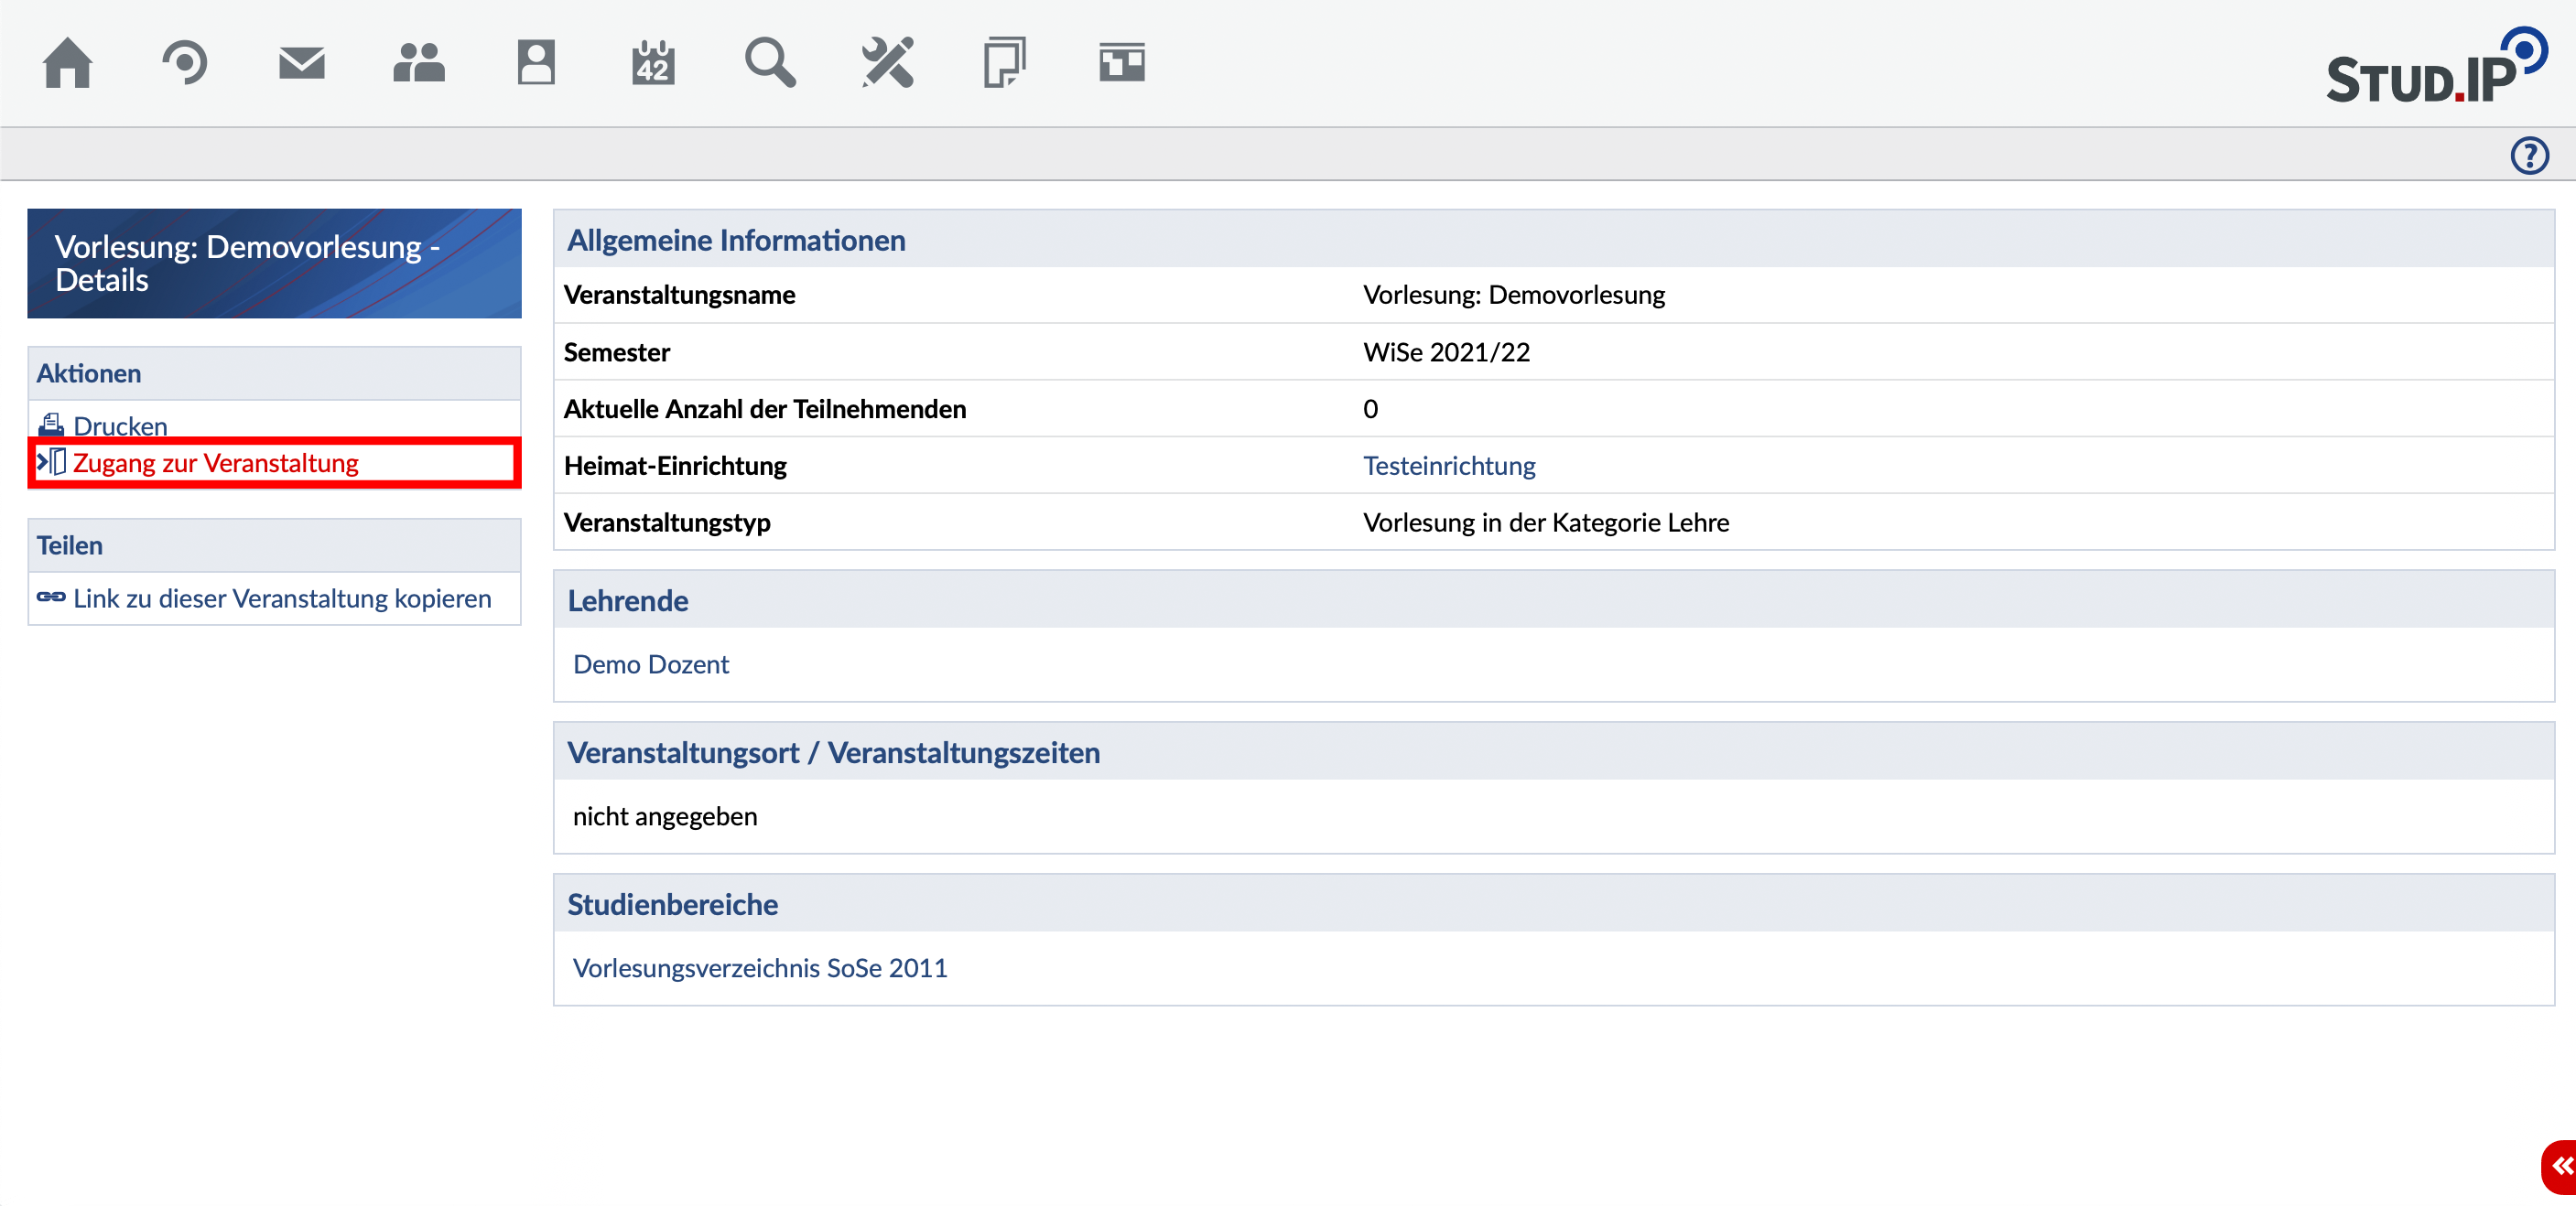The image size is (2576, 1206).
Task: Expand the red double-chevron side tab
Action: (2561, 1166)
